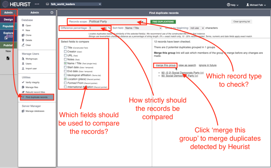Switch to the Publish tab
Image resolution: width=271 pixels, height=168 pixels.
click(x=8, y=45)
